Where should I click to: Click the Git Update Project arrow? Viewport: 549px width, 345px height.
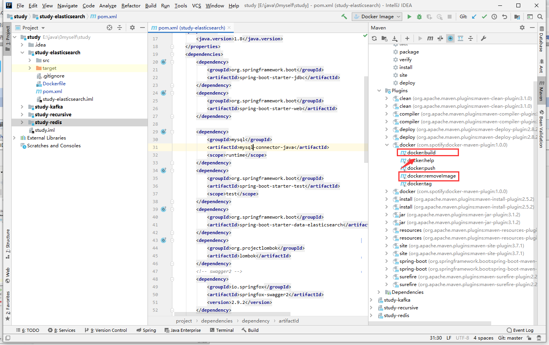(474, 17)
